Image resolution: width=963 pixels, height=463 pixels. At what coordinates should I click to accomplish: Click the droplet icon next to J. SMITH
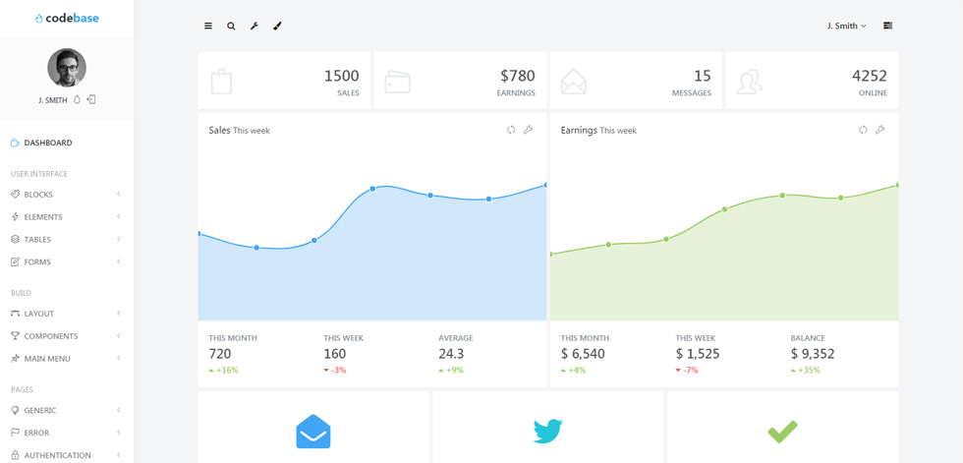tap(77, 99)
